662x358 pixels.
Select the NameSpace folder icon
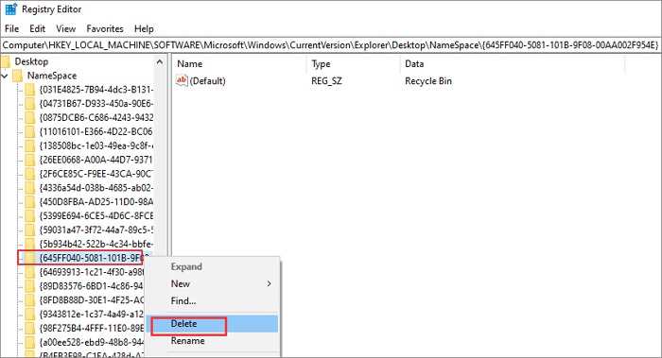(x=17, y=76)
